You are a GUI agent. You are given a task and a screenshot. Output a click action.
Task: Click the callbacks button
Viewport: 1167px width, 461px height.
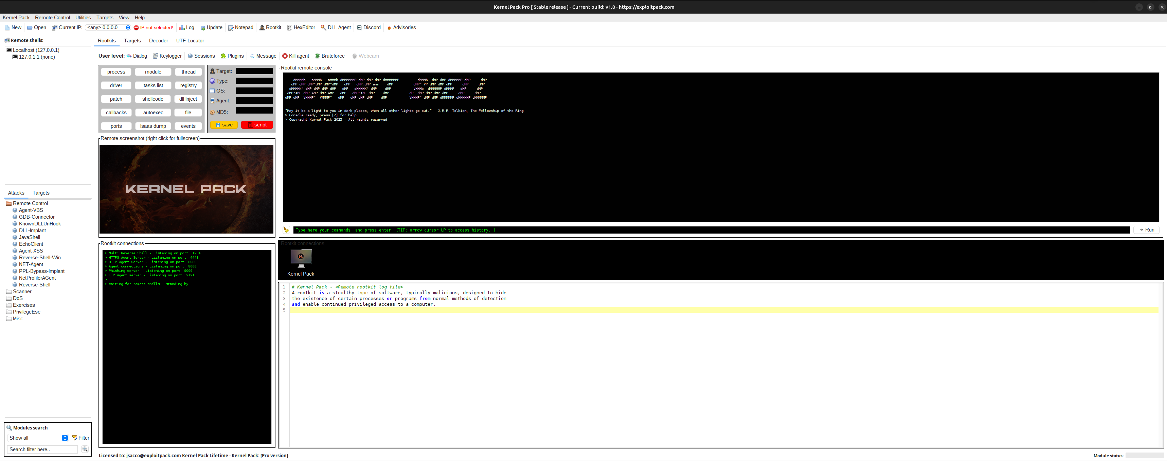(x=116, y=113)
